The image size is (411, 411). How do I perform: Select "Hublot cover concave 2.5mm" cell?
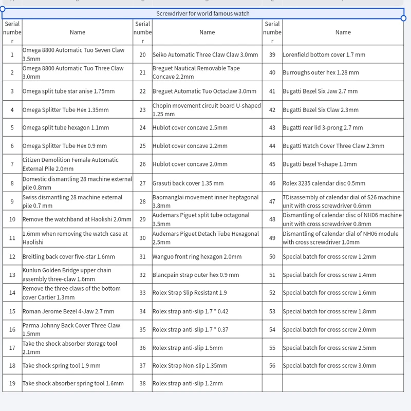207,127
